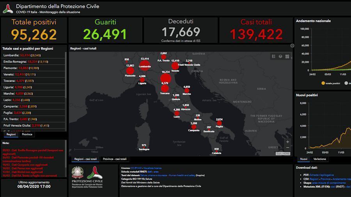Image resolution: width=351 pixels, height=197 pixels.
Task: Select the 'Regioni - casi totali' map tab
Action: click(85, 159)
